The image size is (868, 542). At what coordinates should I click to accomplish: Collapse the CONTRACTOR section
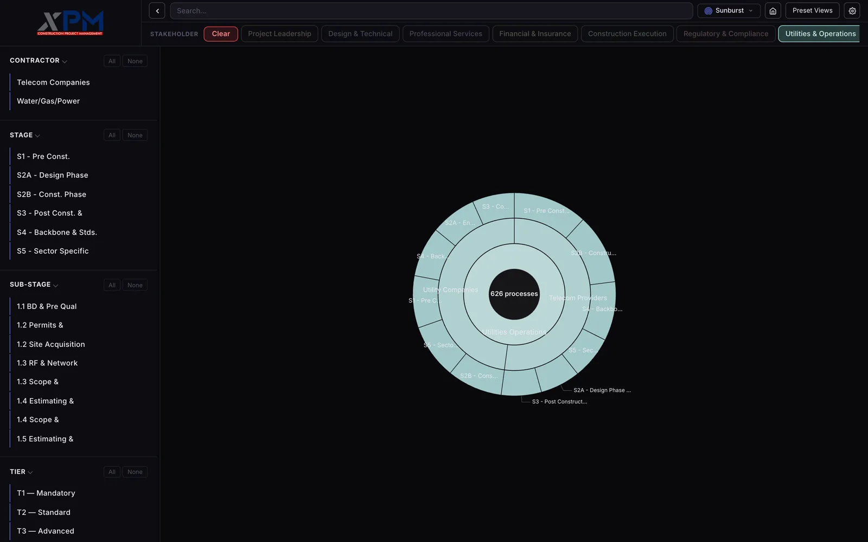[39, 61]
